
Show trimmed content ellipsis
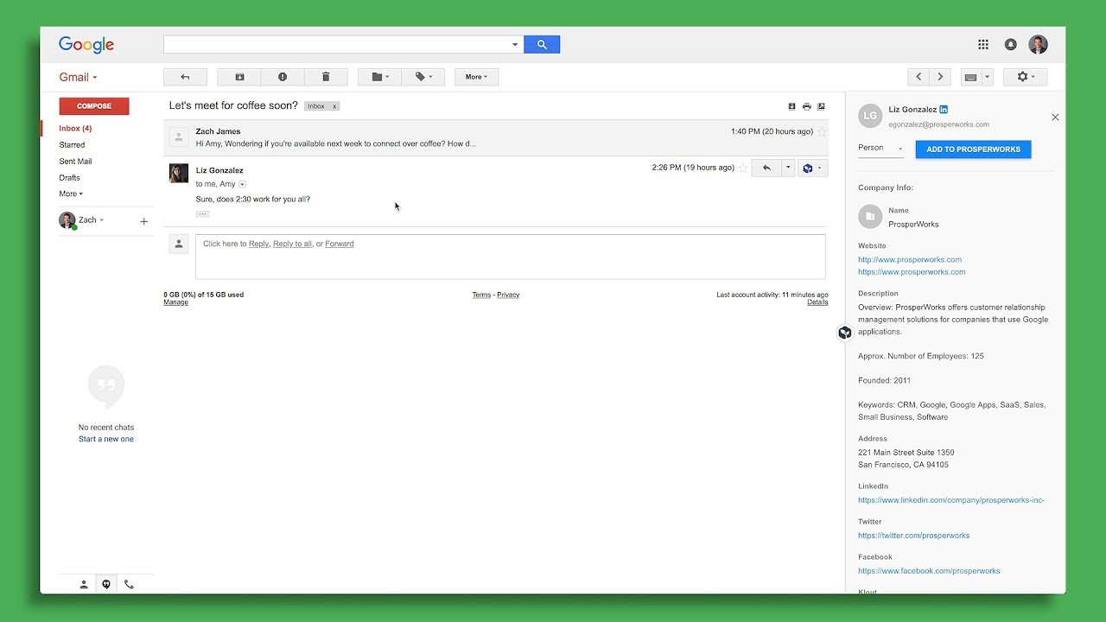pyautogui.click(x=202, y=213)
